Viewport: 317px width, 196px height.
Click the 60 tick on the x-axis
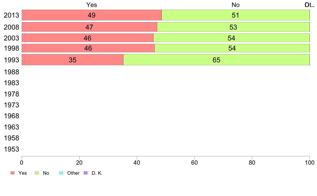coord(194,162)
